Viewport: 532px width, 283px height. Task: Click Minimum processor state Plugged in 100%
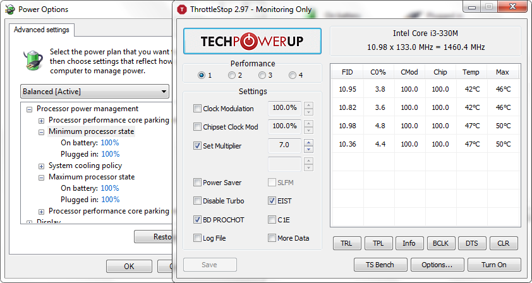(x=111, y=154)
